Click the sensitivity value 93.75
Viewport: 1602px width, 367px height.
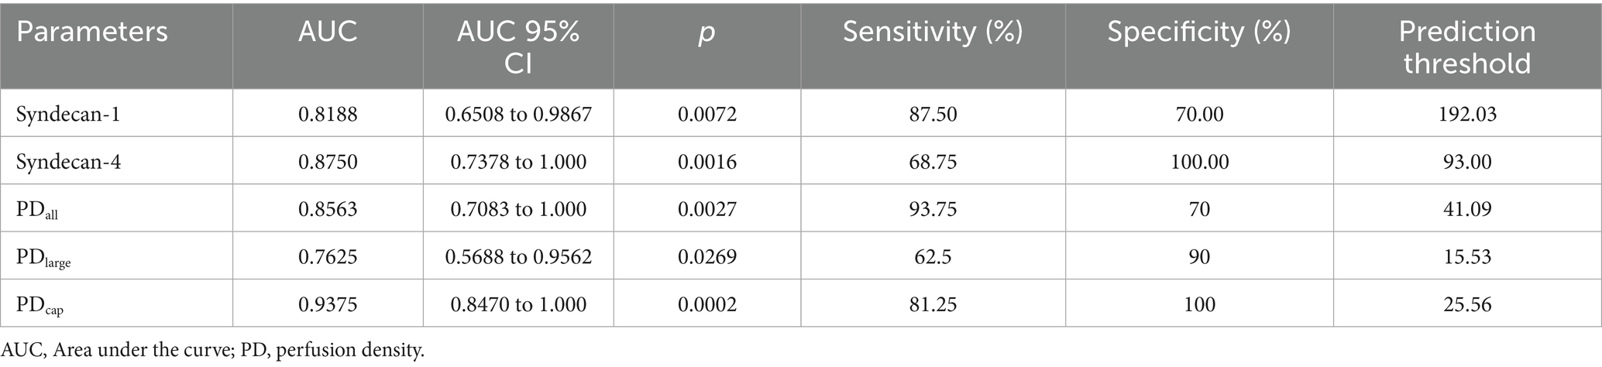click(x=933, y=210)
